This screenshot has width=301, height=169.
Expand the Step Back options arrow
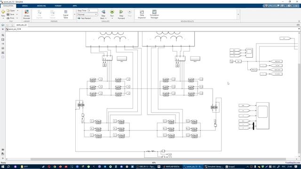(x=106, y=18)
